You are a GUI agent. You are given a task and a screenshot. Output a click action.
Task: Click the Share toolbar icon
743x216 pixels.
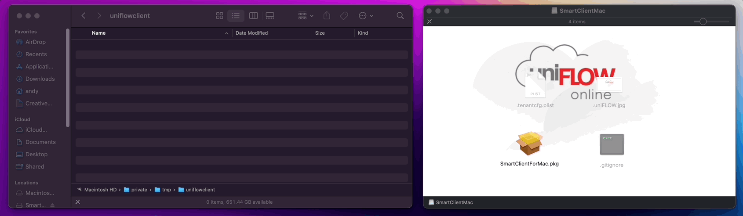327,15
